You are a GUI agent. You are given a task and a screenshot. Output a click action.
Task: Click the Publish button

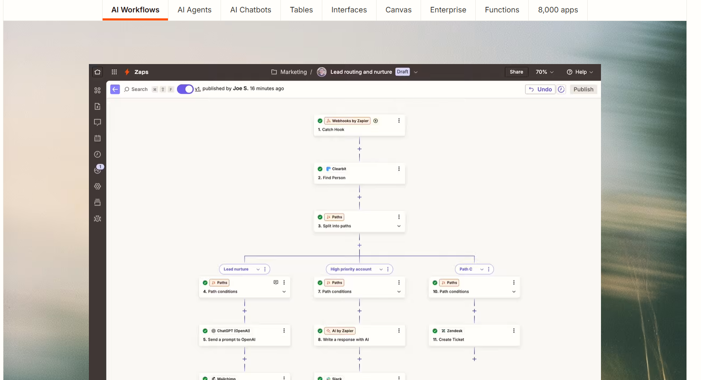pyautogui.click(x=583, y=89)
